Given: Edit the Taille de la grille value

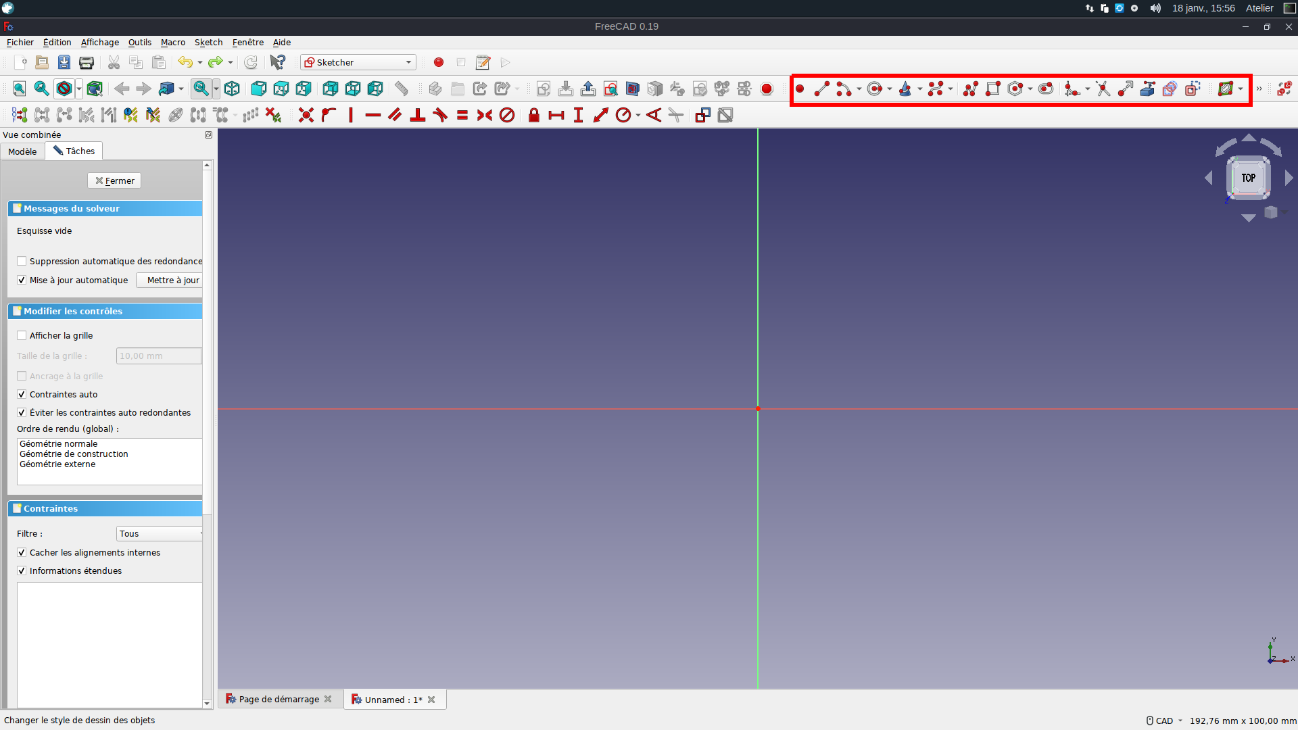Looking at the screenshot, I should click(158, 356).
